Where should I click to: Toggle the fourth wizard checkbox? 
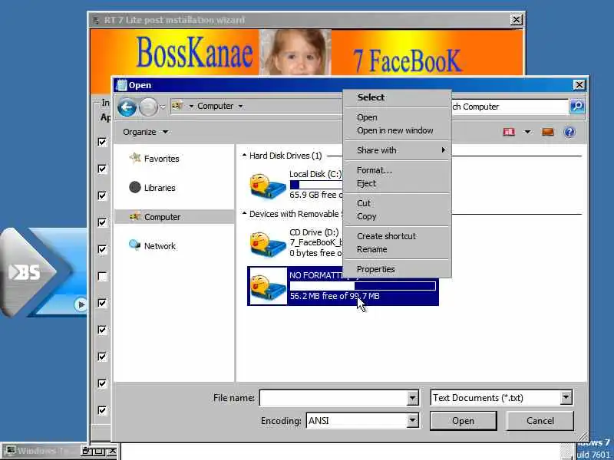[102, 222]
